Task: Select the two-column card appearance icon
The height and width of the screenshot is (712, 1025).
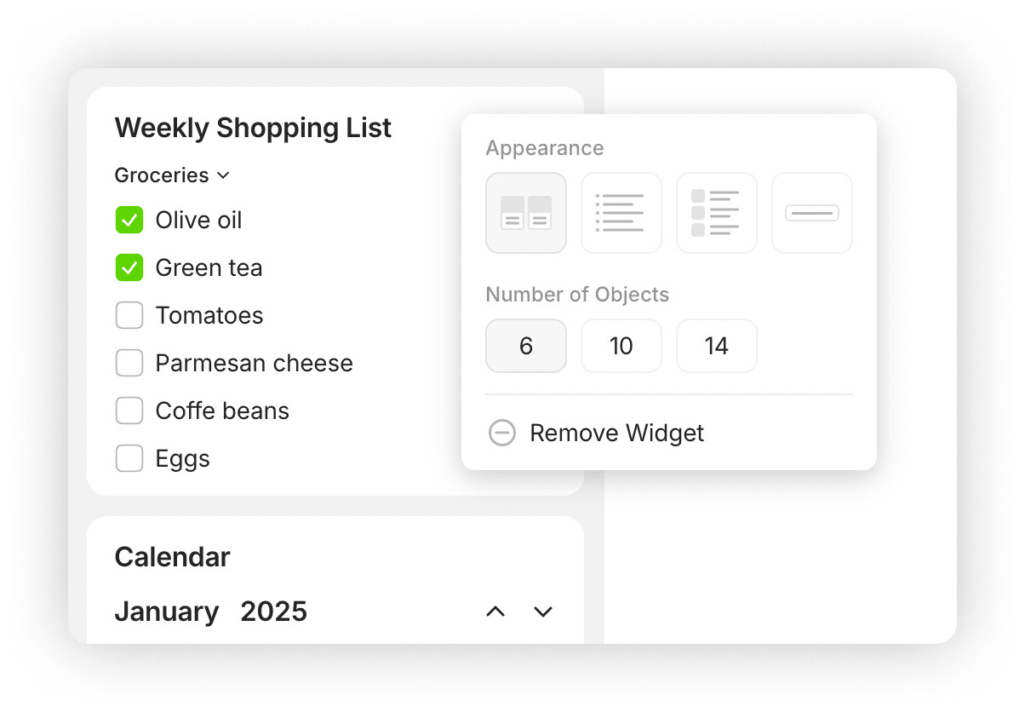Action: (x=526, y=213)
